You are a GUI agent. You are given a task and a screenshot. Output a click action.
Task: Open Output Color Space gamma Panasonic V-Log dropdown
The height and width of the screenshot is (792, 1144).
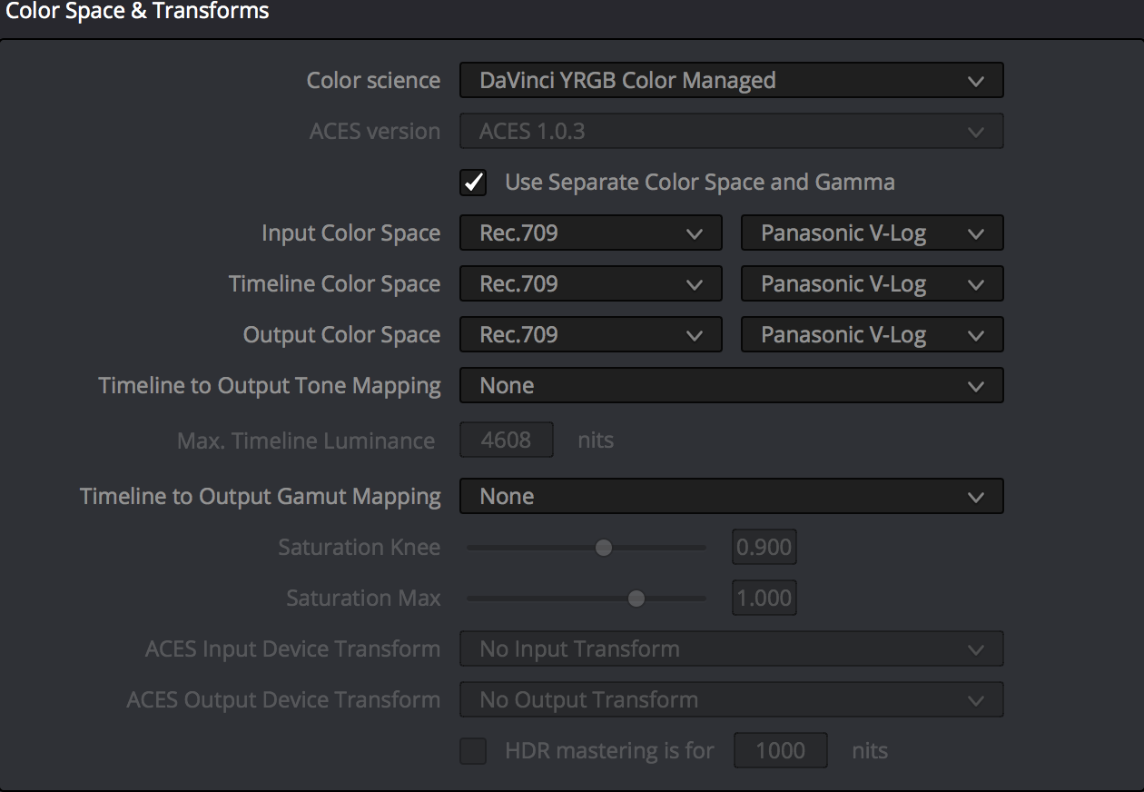pos(873,334)
